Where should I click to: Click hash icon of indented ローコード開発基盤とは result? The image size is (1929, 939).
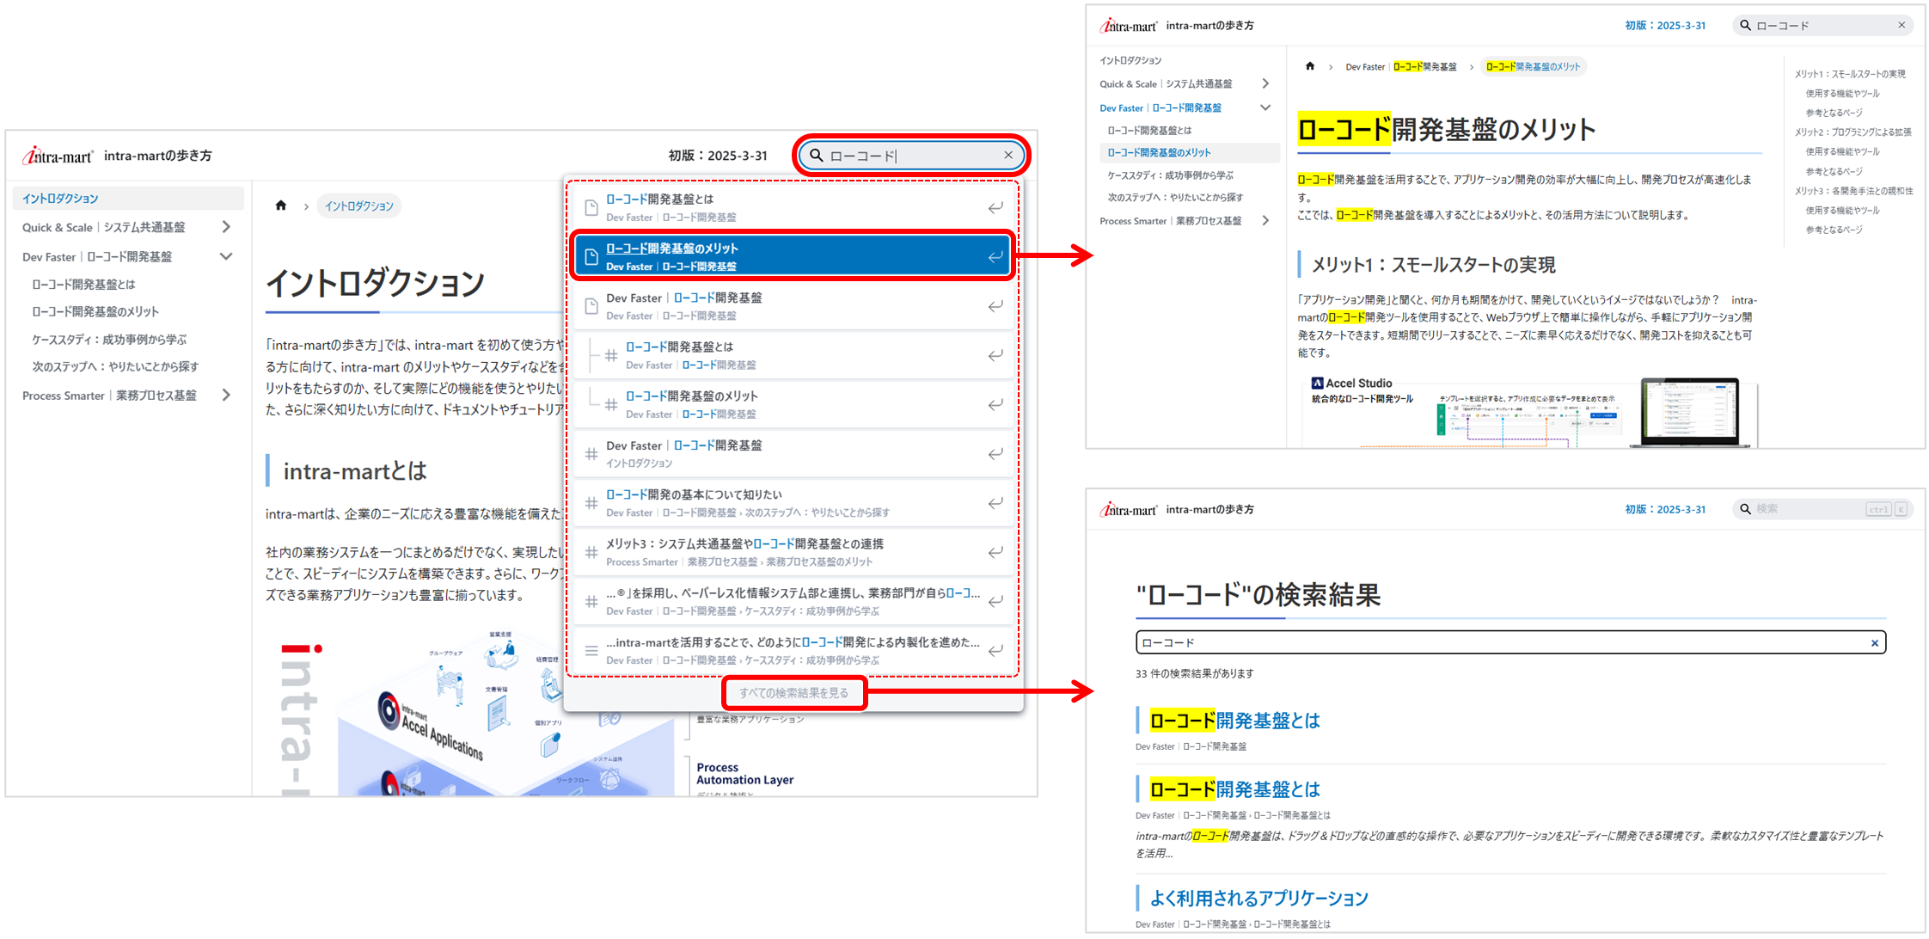click(611, 355)
